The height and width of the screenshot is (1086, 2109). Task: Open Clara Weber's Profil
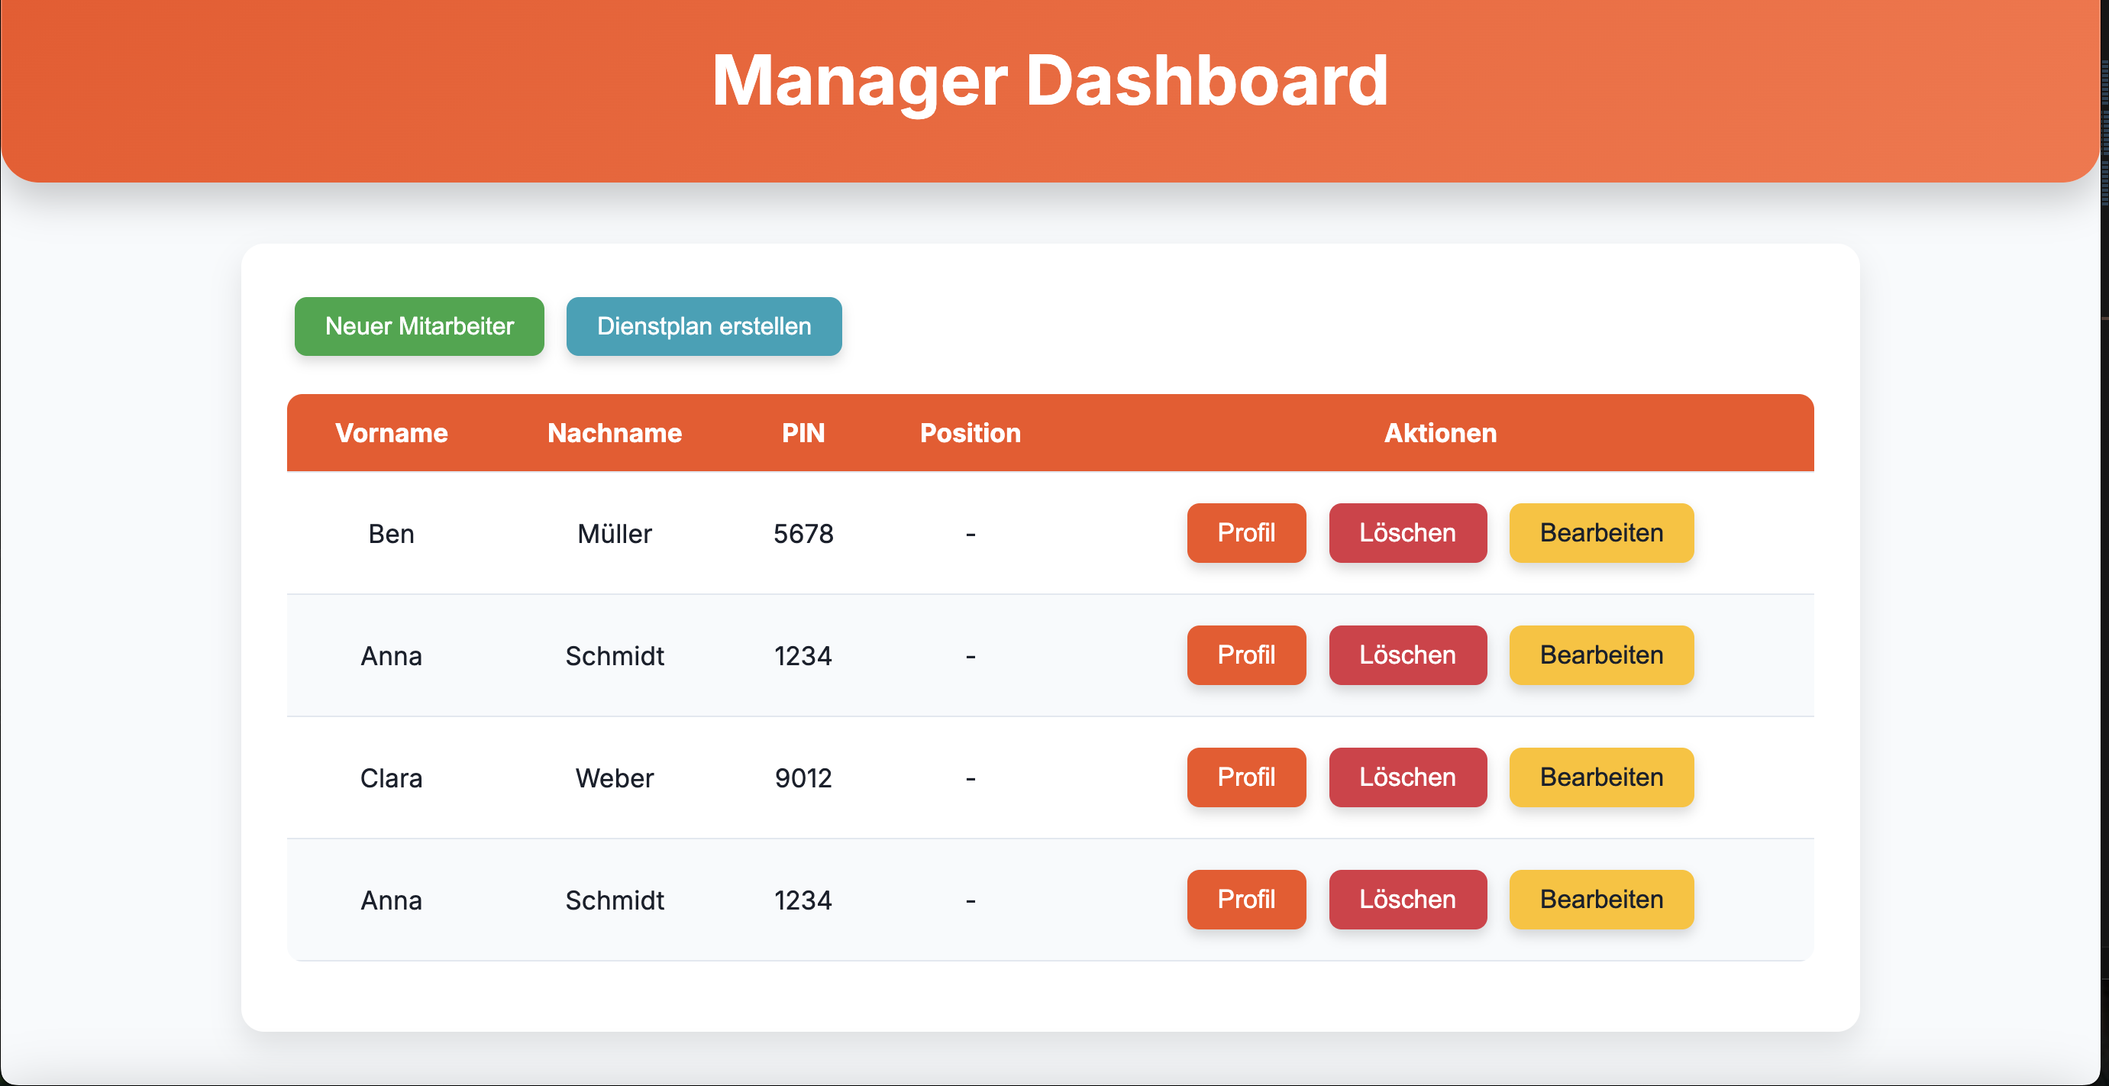(x=1246, y=777)
